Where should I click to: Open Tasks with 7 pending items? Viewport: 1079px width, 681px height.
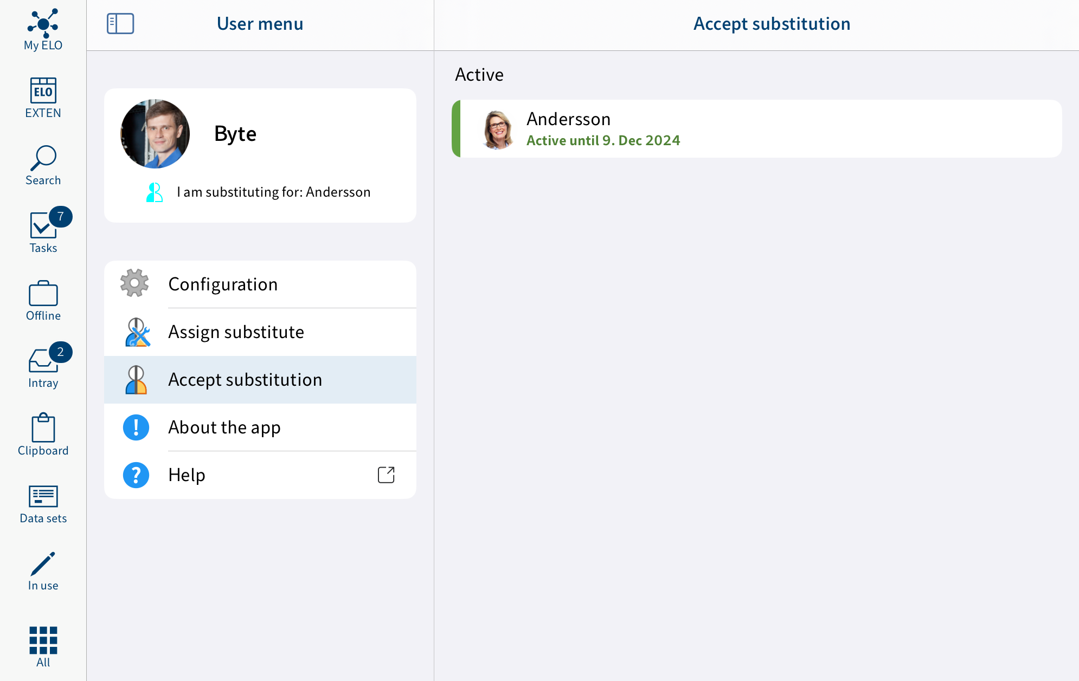click(42, 230)
